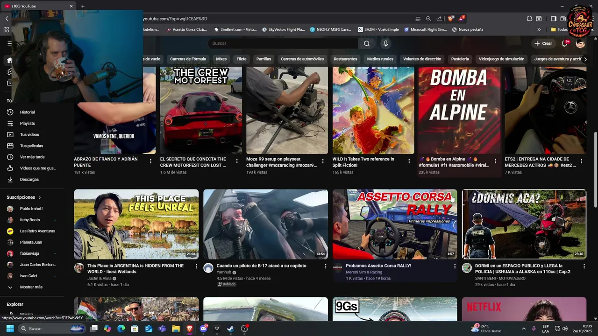Screen dimensions: 598x336
Task: Open Discord from the taskbar
Action: [203, 329]
